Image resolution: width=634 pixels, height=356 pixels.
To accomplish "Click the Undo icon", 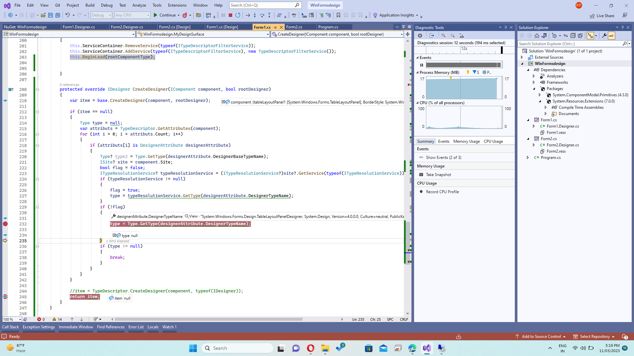I will (x=67, y=15).
